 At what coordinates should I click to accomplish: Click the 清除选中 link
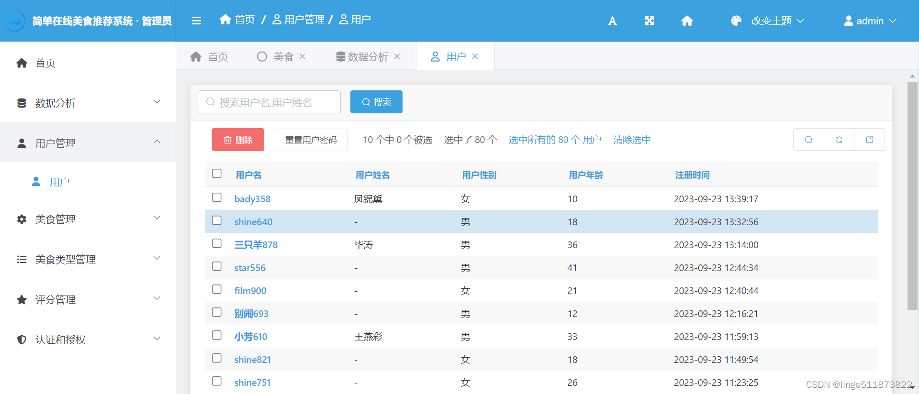point(632,140)
